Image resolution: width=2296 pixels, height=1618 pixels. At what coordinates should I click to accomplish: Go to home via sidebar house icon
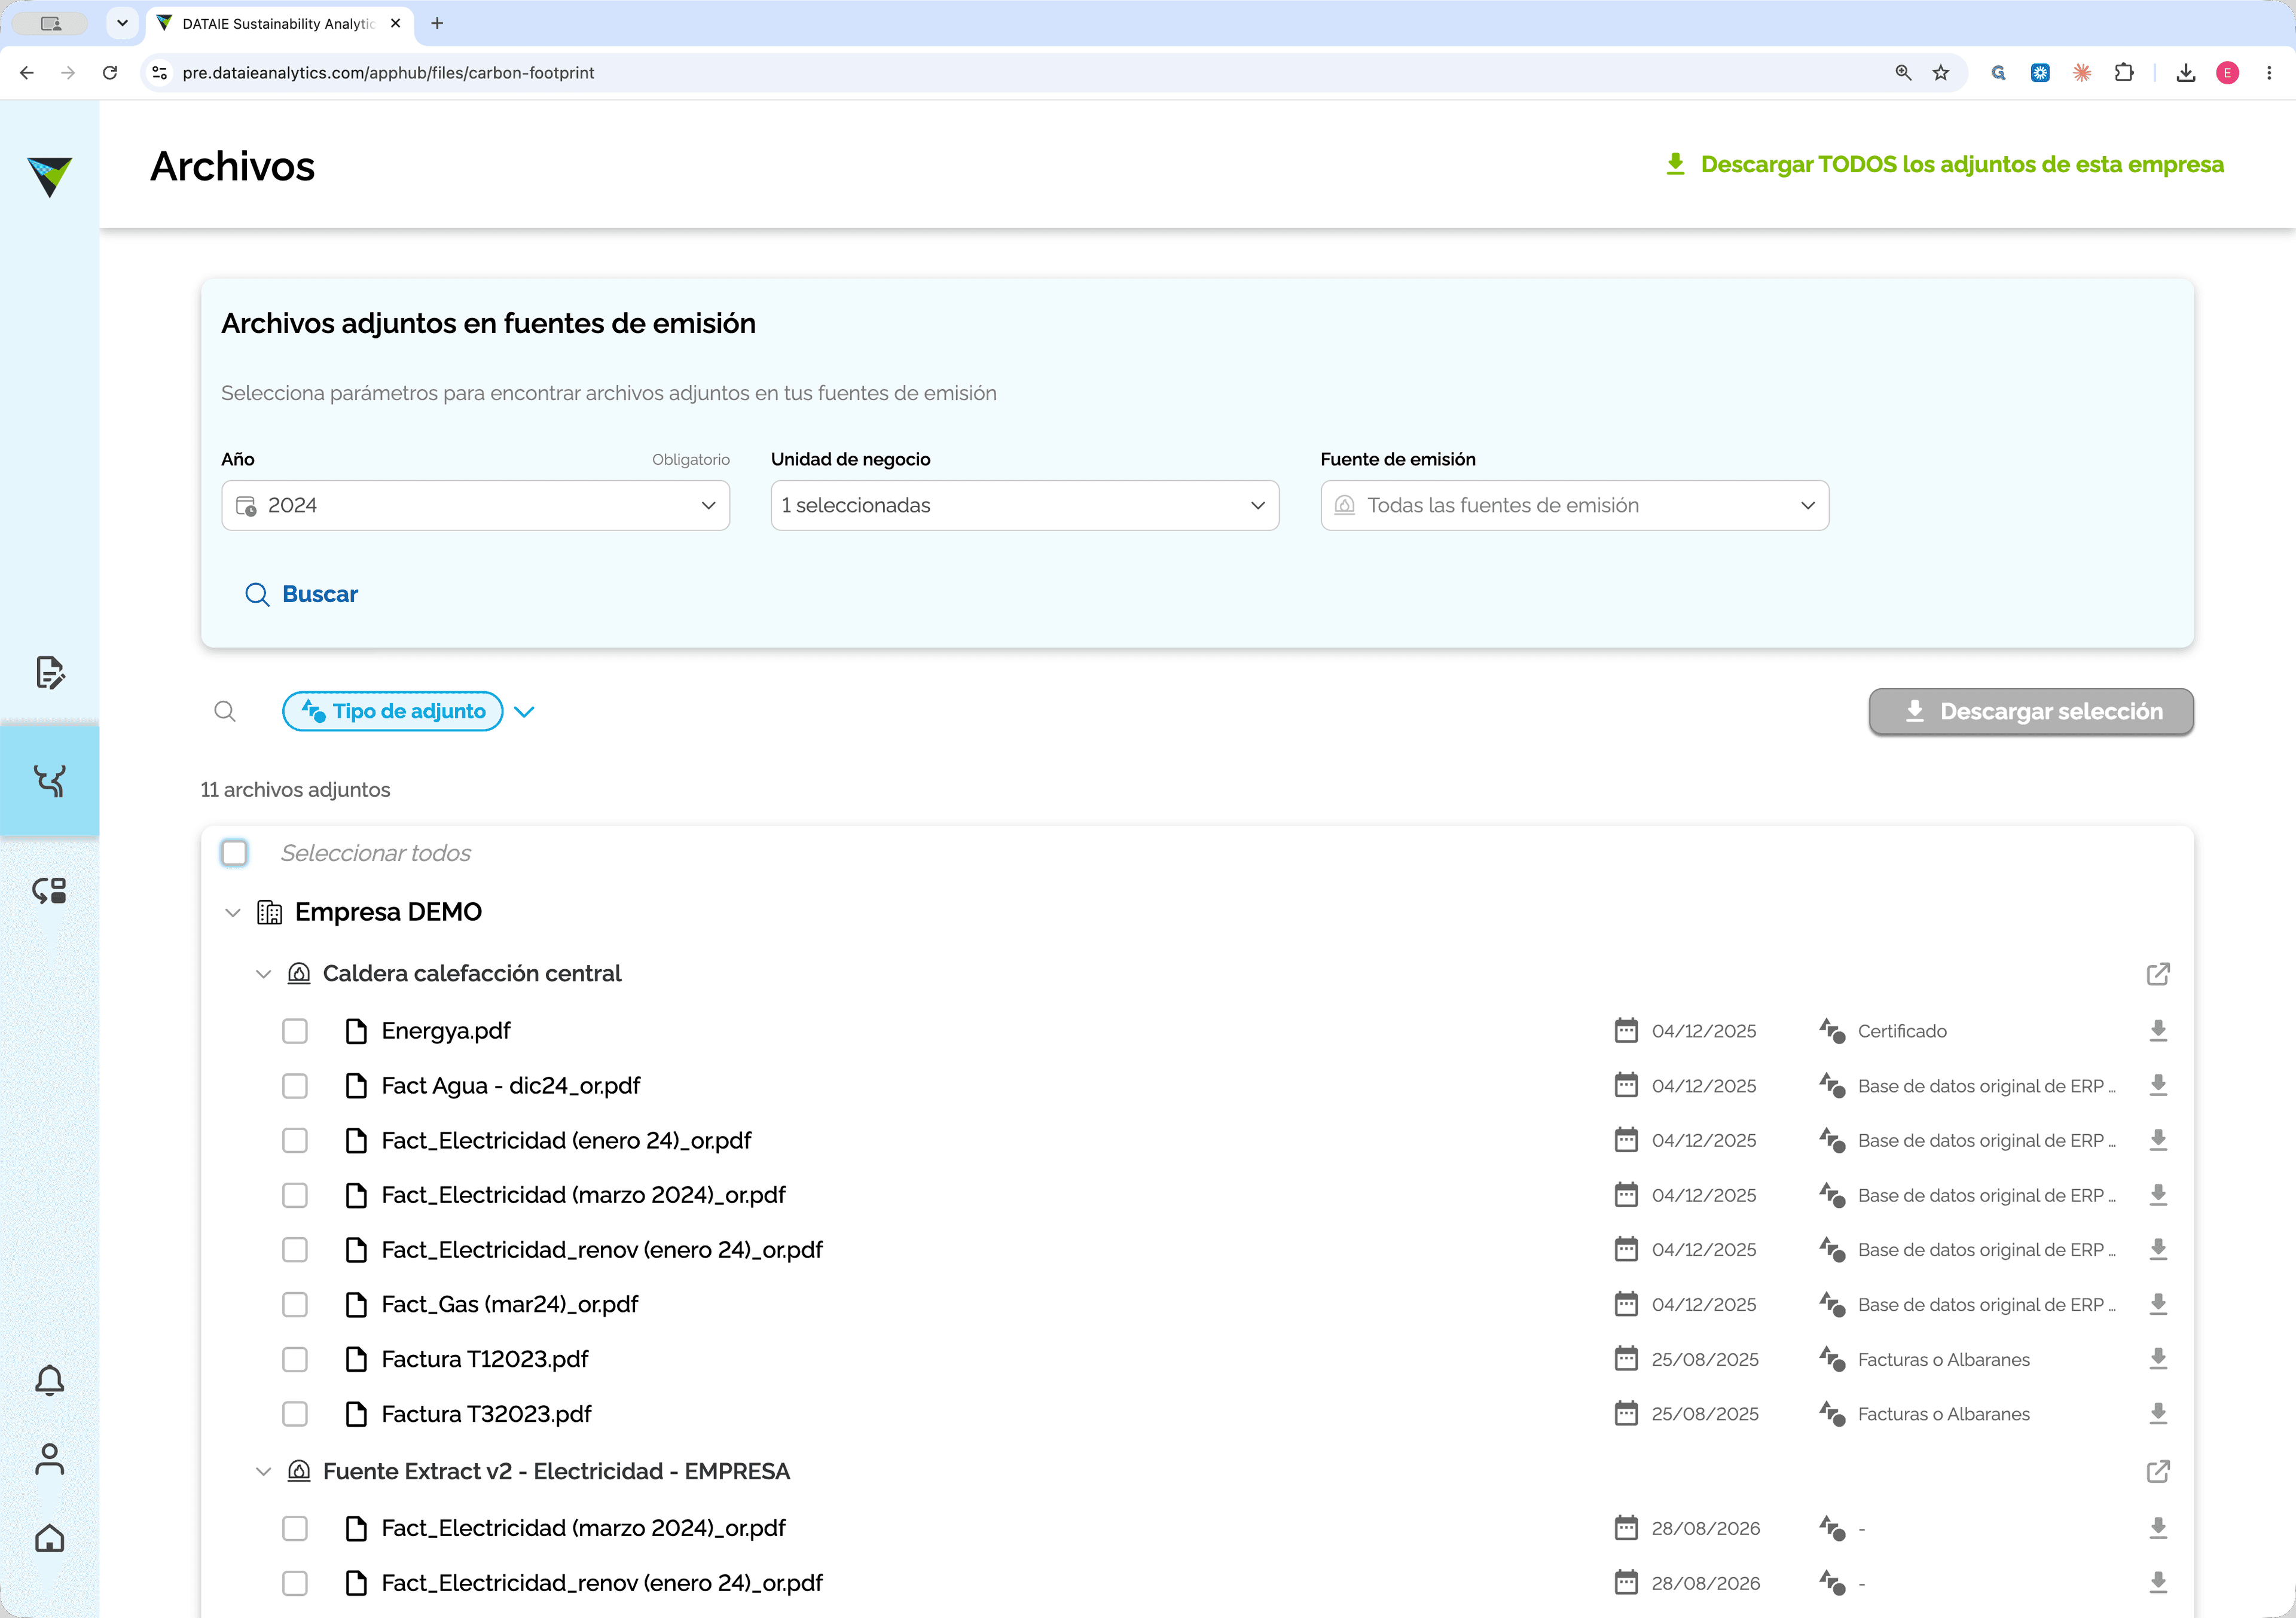tap(49, 1538)
